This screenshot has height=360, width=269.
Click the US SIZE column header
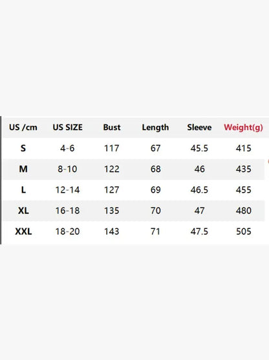67,127
